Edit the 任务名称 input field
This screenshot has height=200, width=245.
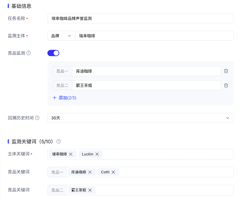pyautogui.click(x=140, y=18)
